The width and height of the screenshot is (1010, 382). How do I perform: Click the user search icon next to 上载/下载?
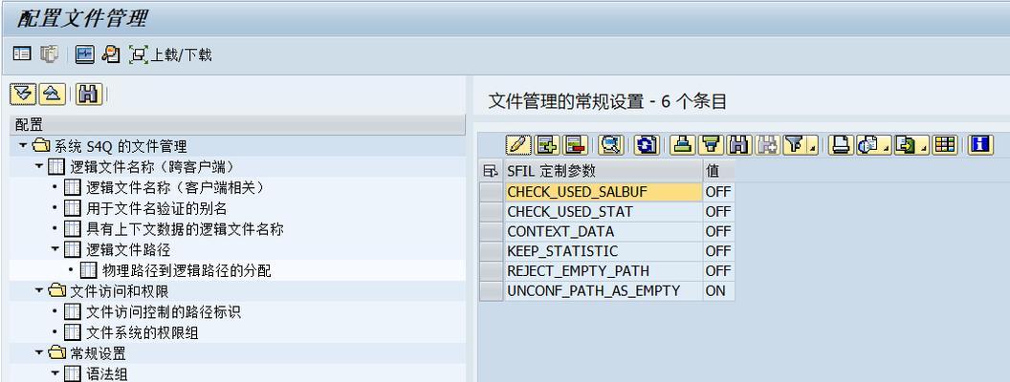111,54
